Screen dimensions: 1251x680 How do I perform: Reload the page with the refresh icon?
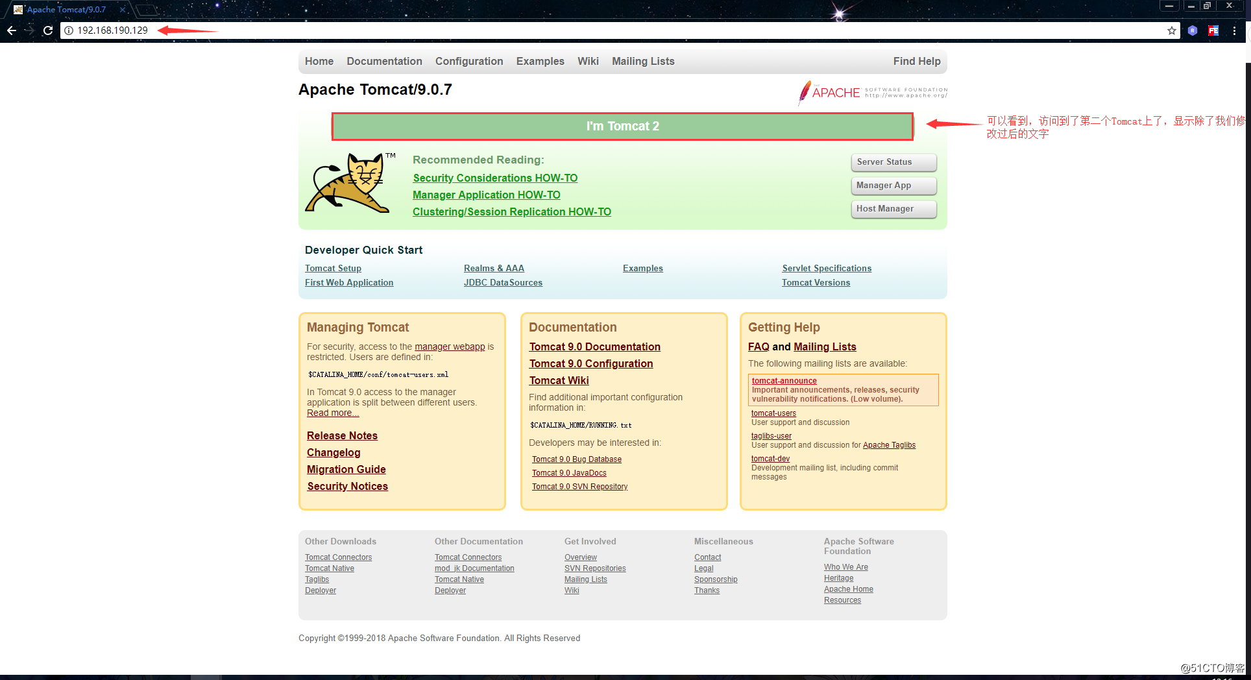[x=48, y=30]
